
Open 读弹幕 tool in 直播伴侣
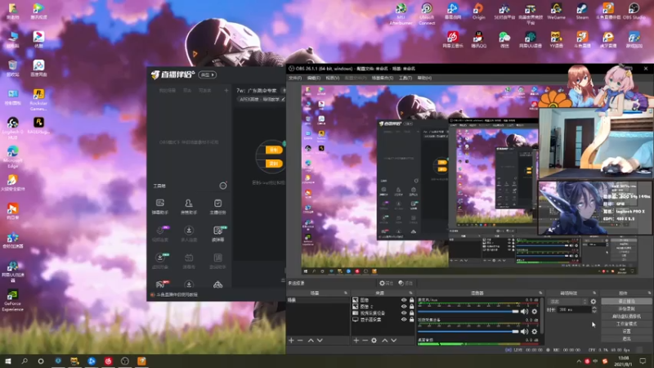pyautogui.click(x=217, y=234)
